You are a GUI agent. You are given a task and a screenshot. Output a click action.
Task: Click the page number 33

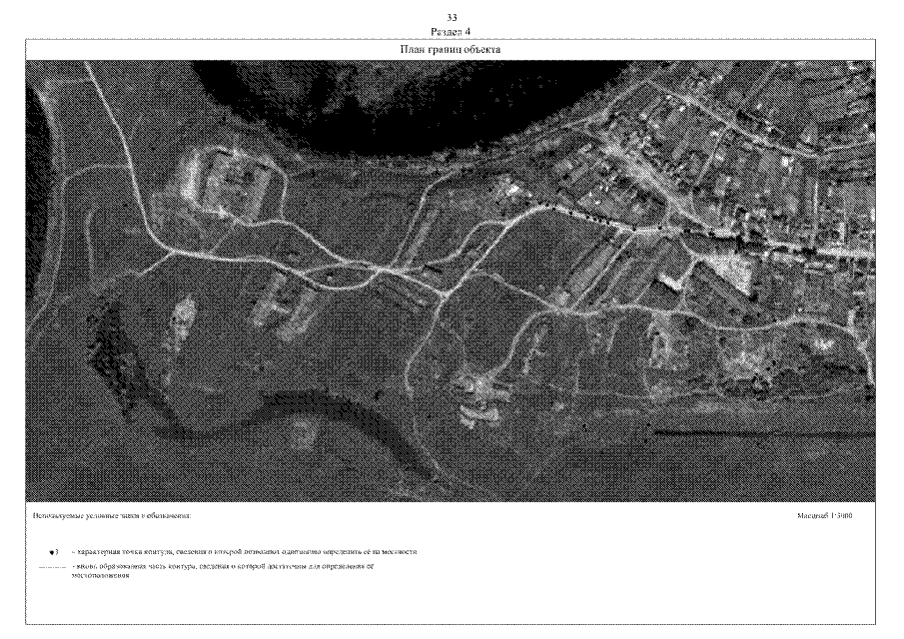452,17
